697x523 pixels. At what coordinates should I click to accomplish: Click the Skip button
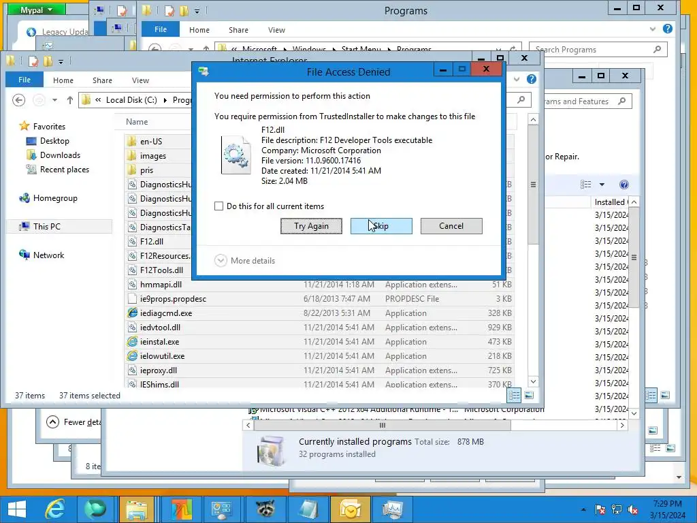(x=381, y=226)
